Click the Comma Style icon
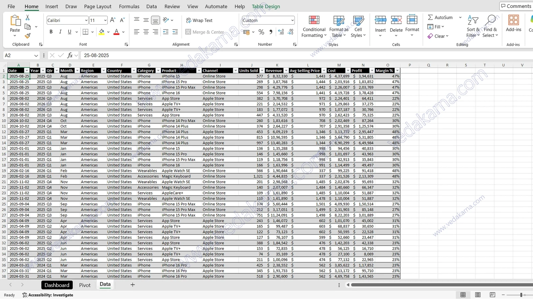 pos(271,32)
